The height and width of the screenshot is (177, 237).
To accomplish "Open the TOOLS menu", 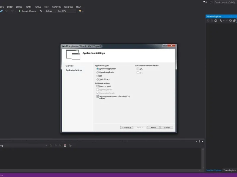I will click(38, 7).
